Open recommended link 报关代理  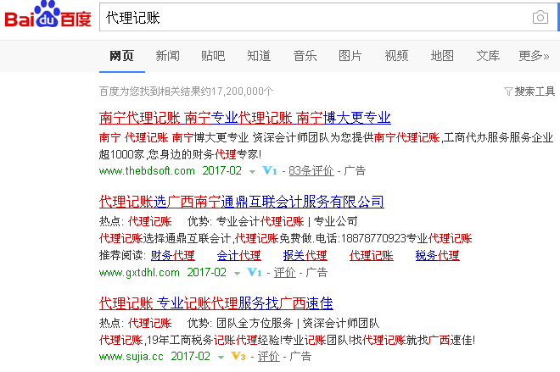click(x=305, y=256)
